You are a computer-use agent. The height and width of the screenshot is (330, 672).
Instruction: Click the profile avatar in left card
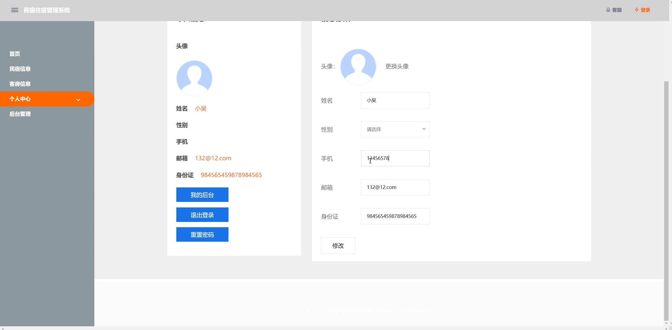[x=194, y=78]
